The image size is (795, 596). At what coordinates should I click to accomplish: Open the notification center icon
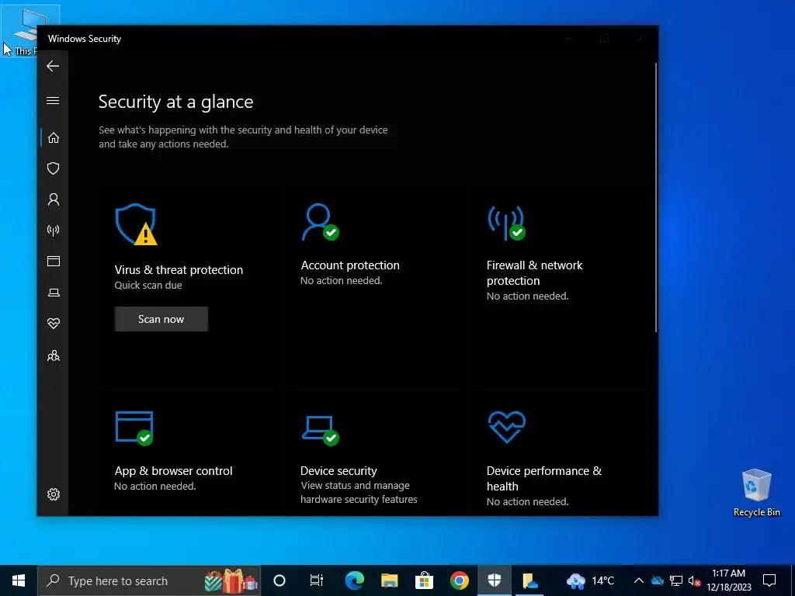click(769, 580)
